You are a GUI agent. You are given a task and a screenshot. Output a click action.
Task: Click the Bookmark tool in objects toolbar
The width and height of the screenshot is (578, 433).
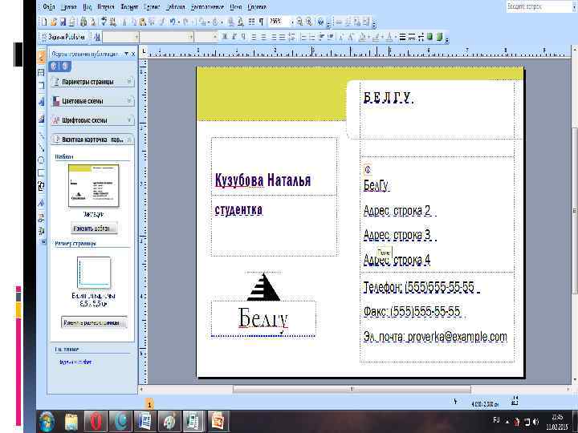click(41, 203)
